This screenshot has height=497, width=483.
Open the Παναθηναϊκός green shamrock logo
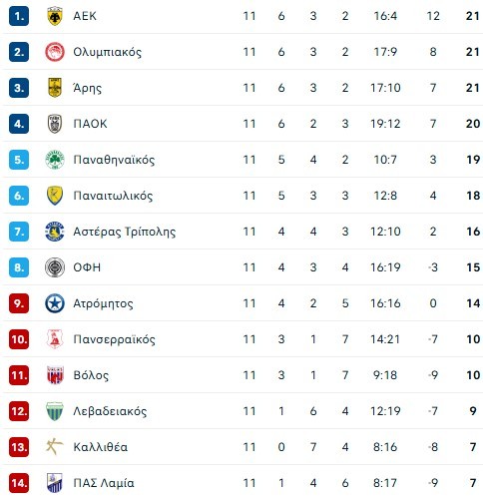click(55, 160)
